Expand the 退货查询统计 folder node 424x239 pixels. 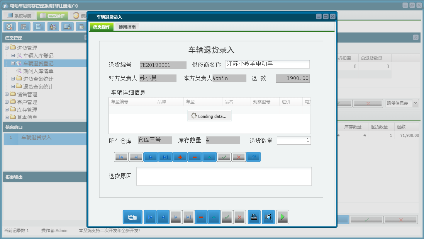(x=13, y=87)
